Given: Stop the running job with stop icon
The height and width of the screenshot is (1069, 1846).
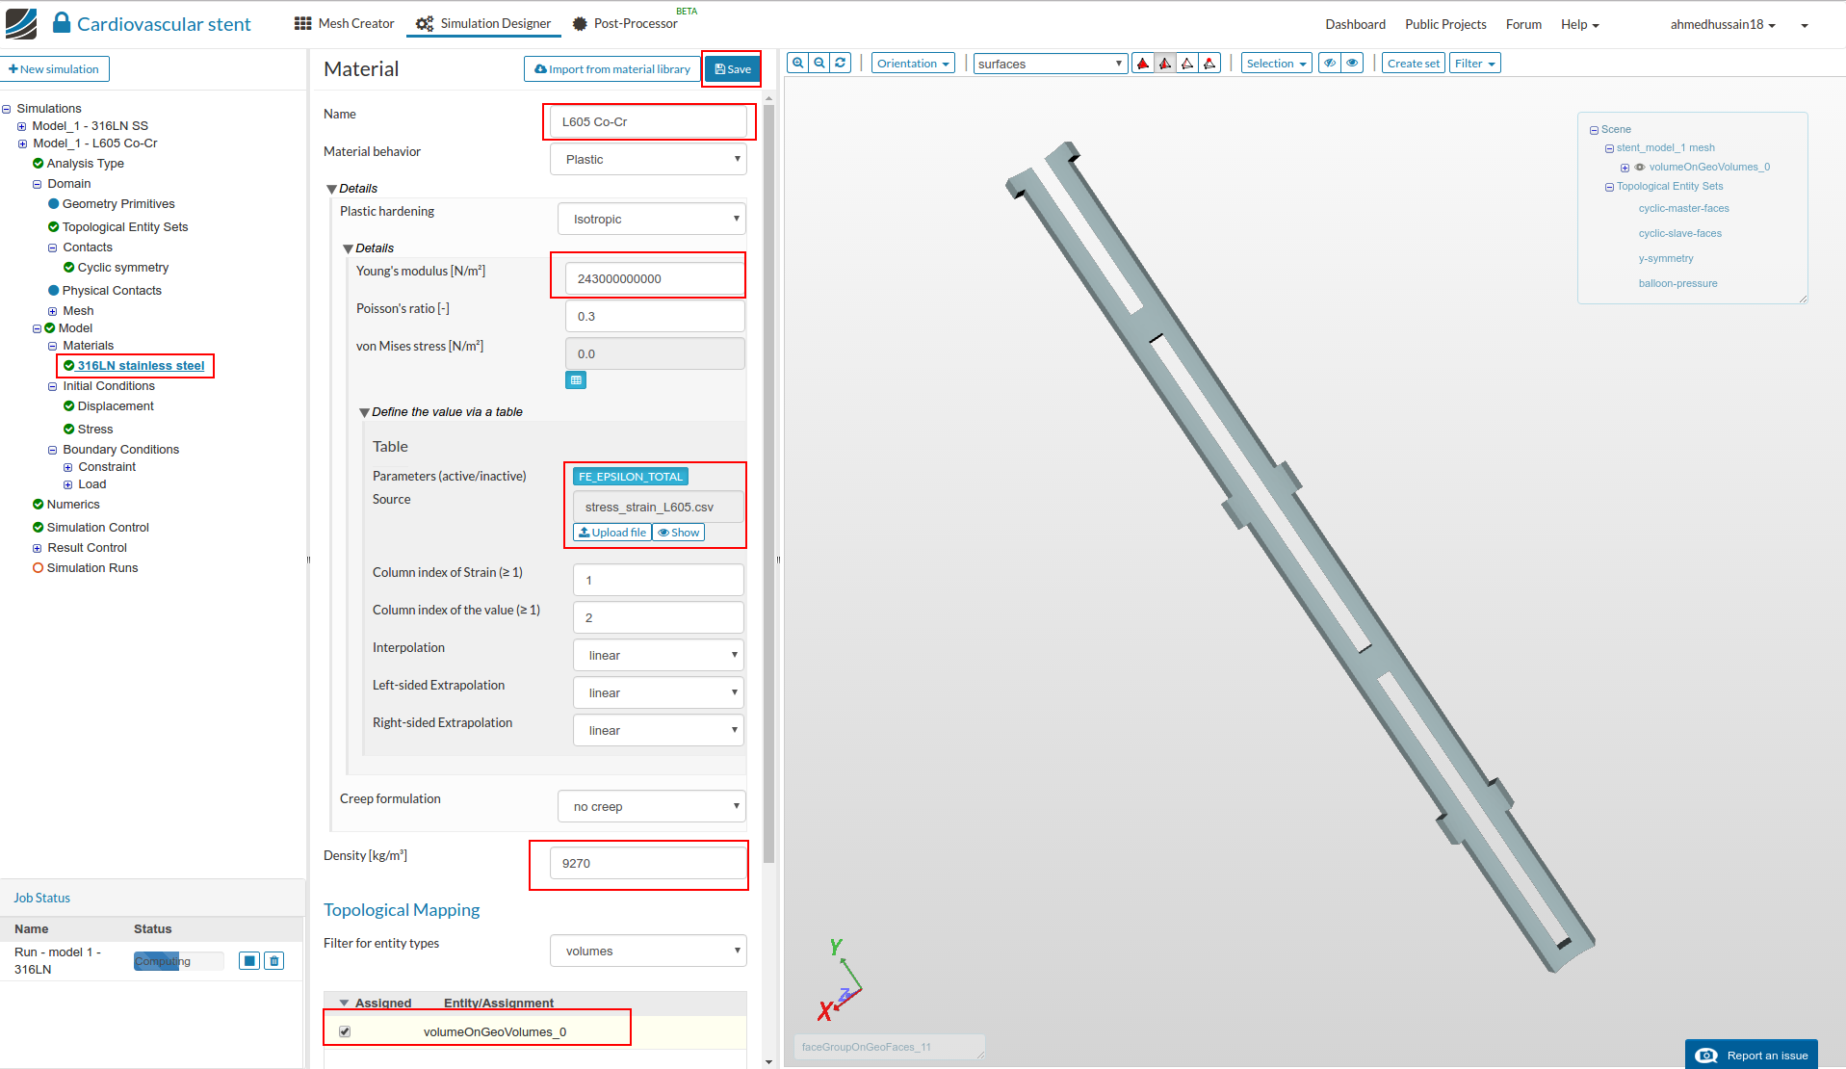Looking at the screenshot, I should coord(249,961).
